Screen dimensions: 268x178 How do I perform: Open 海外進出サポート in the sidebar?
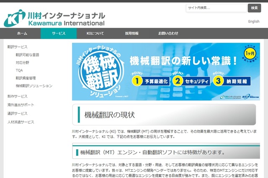click(21, 105)
